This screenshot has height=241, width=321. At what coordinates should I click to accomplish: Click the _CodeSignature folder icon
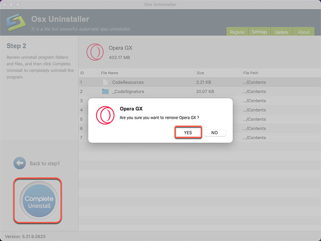pos(105,91)
